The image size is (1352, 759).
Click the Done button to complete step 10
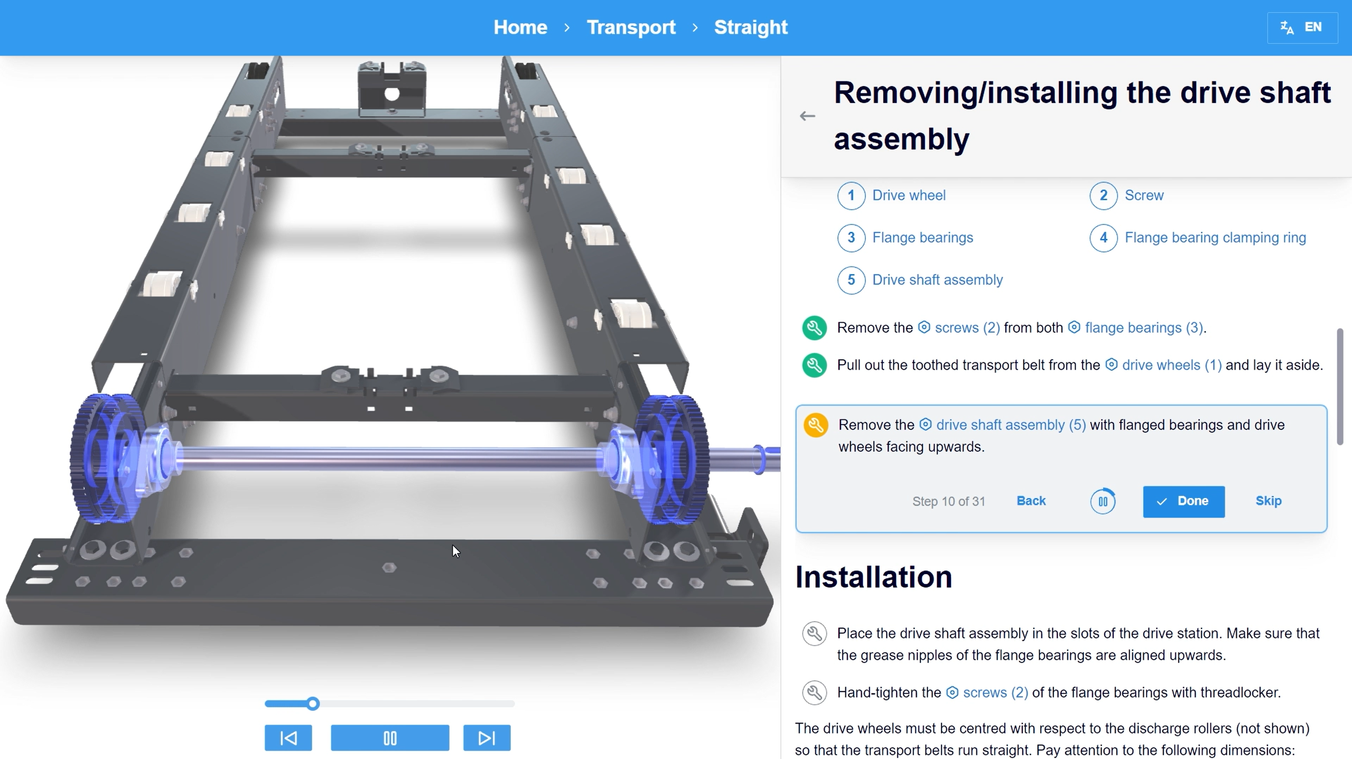click(1183, 501)
